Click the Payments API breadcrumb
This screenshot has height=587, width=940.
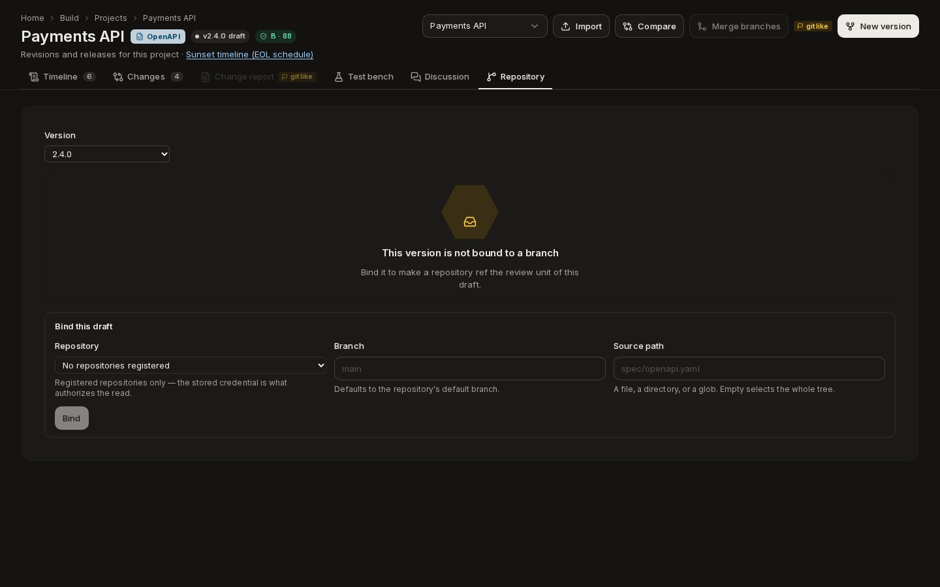169,18
